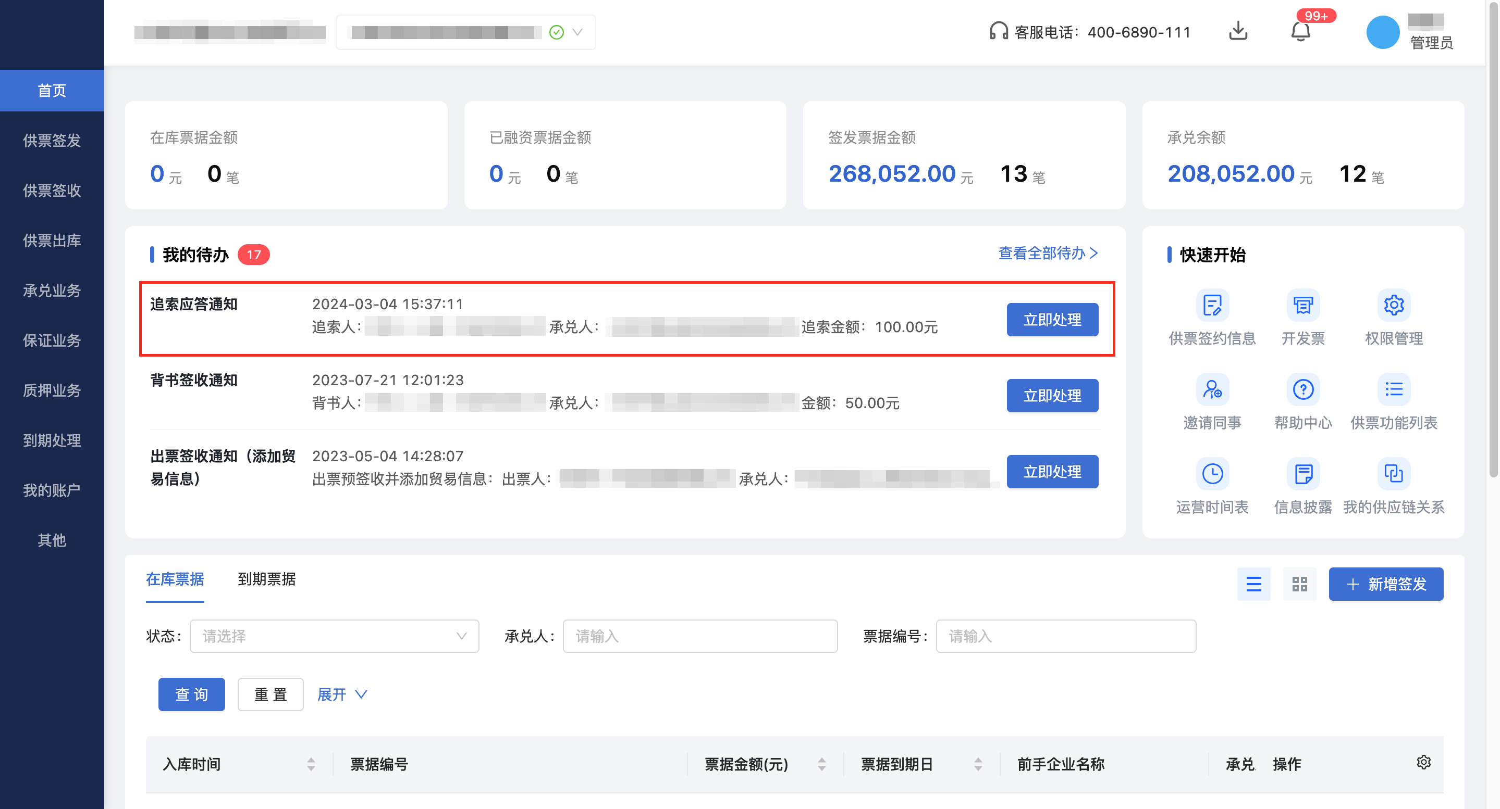Click the 追索应答通知 title
The width and height of the screenshot is (1500, 809).
[194, 304]
